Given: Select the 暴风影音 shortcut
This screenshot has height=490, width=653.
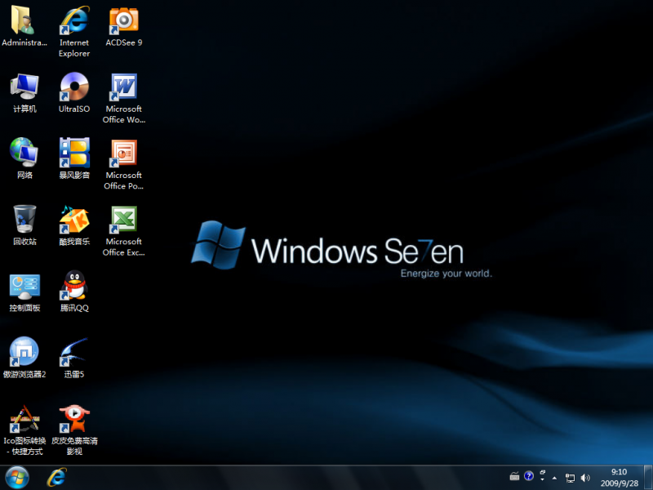Looking at the screenshot, I should [74, 158].
